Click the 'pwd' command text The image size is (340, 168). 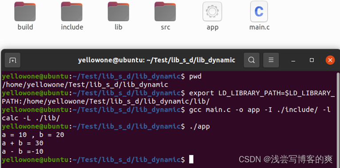[195, 76]
